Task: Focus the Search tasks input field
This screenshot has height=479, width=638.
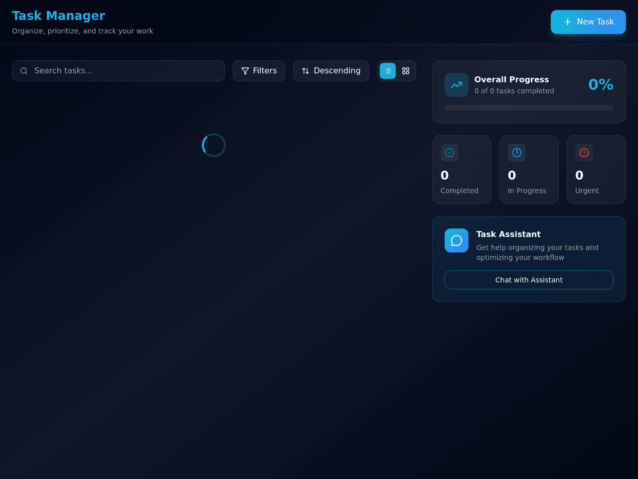Action: [x=118, y=71]
